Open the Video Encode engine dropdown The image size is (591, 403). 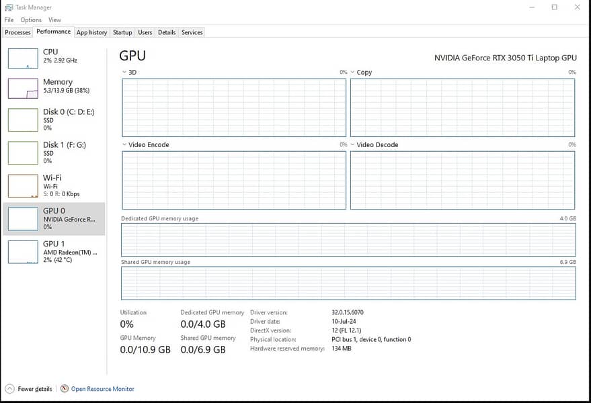click(x=124, y=145)
